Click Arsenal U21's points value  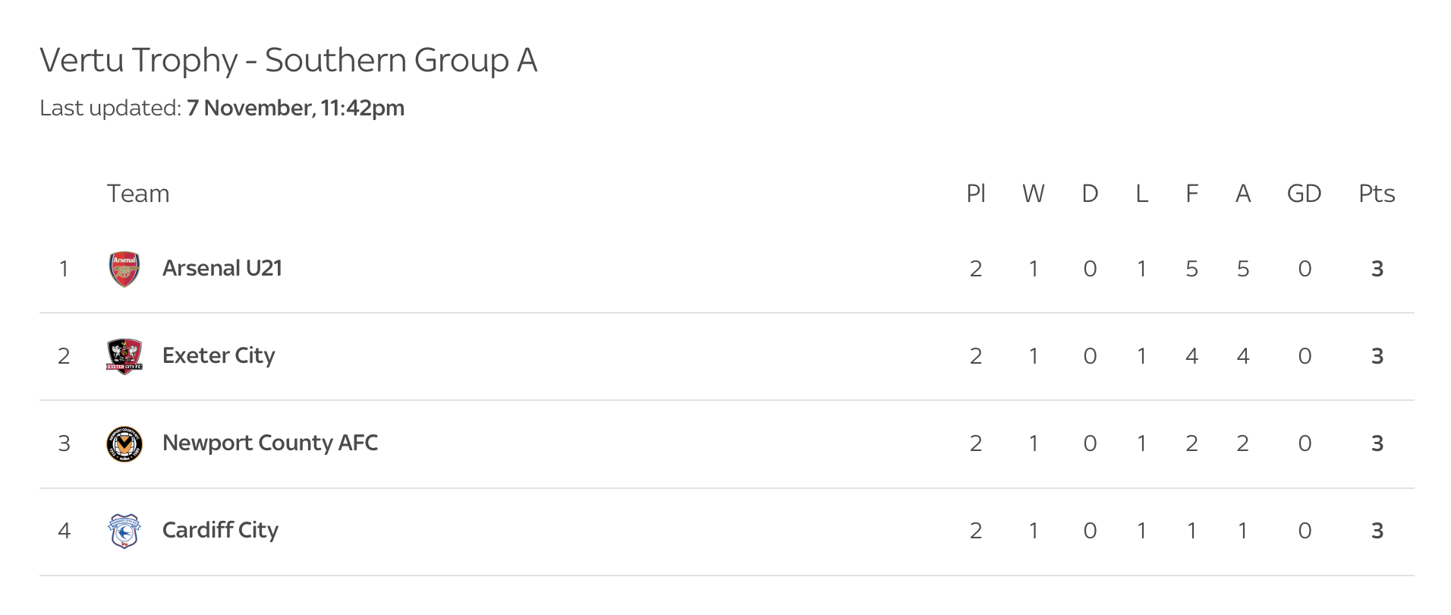coord(1377,269)
